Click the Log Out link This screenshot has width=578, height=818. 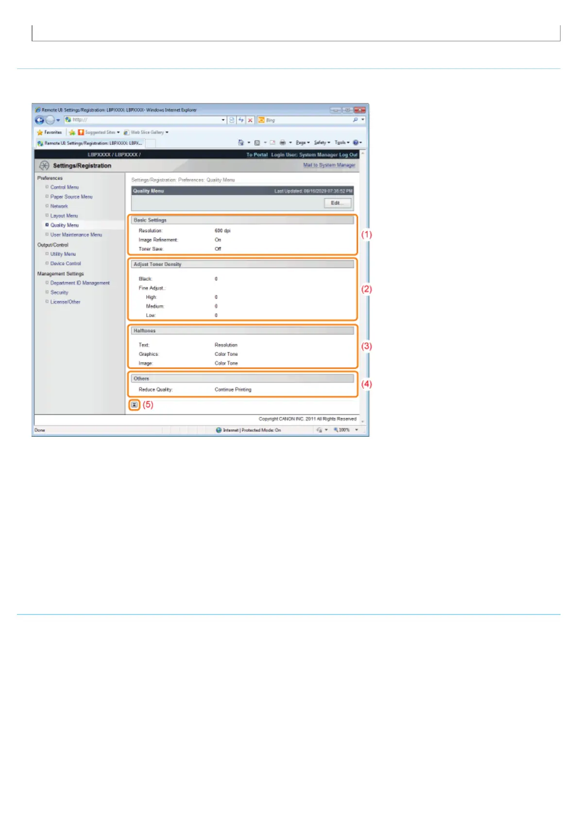(348, 155)
